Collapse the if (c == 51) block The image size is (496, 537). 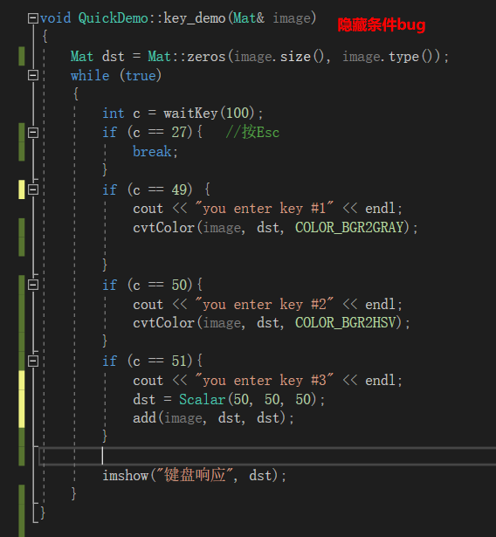[x=33, y=361]
